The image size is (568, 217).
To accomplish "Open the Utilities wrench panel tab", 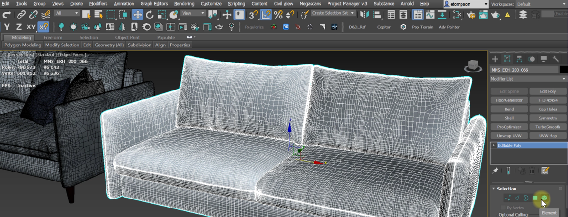I will pos(556,59).
